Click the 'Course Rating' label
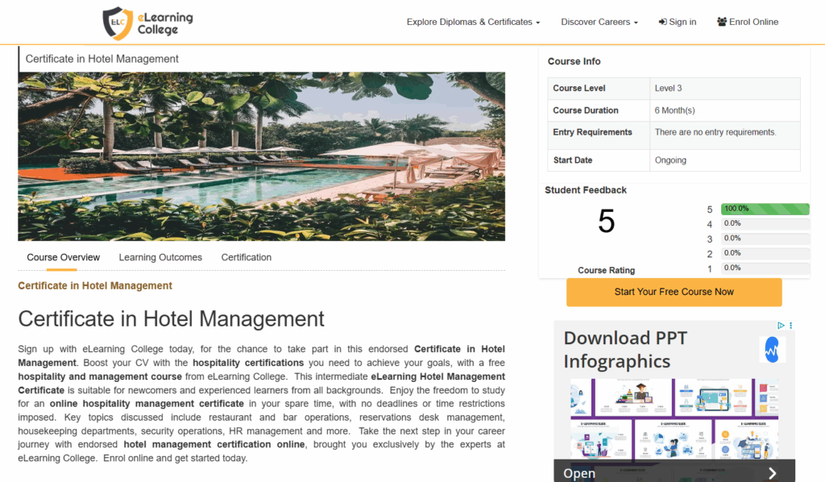This screenshot has height=482, width=825. [606, 271]
